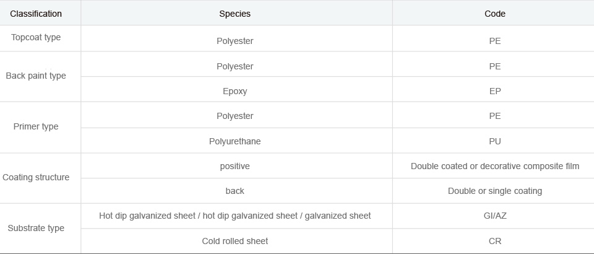Select the Substrate type cell
This screenshot has width=594, height=254.
(x=36, y=228)
